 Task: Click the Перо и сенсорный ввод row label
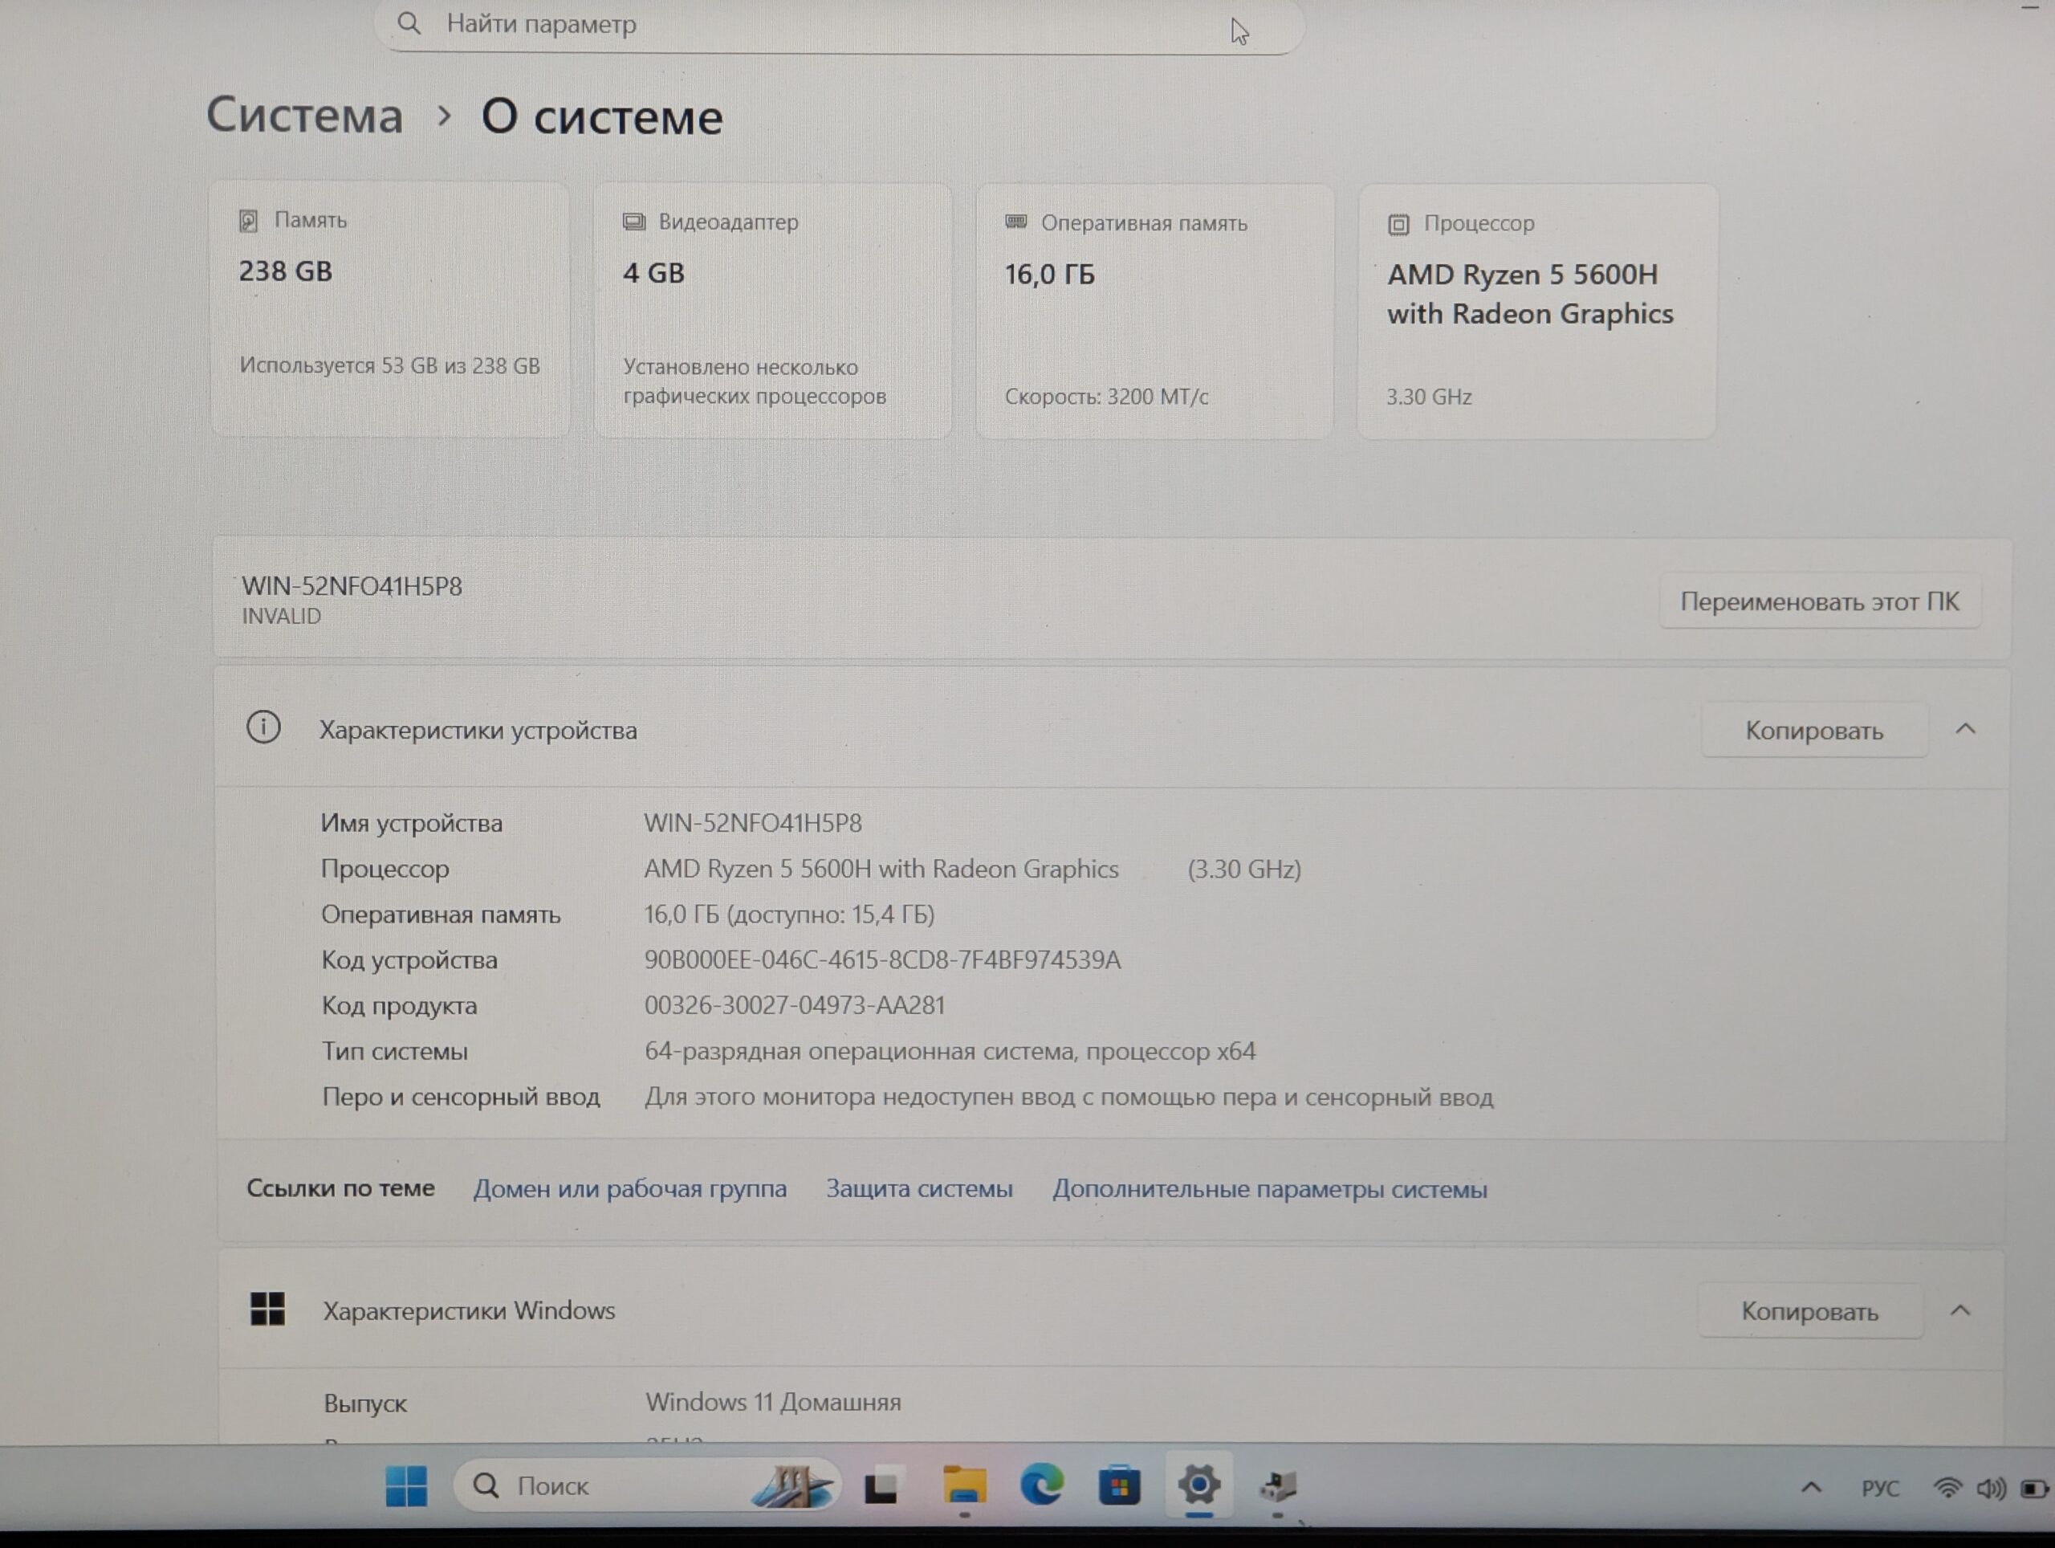click(x=461, y=1098)
